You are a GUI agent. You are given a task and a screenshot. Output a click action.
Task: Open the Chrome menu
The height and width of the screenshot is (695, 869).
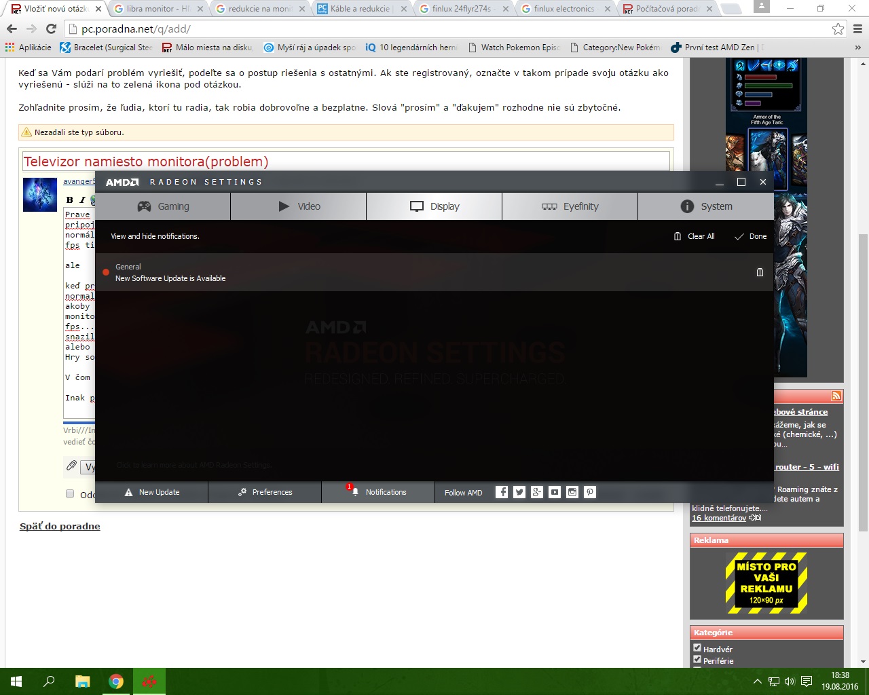point(857,29)
